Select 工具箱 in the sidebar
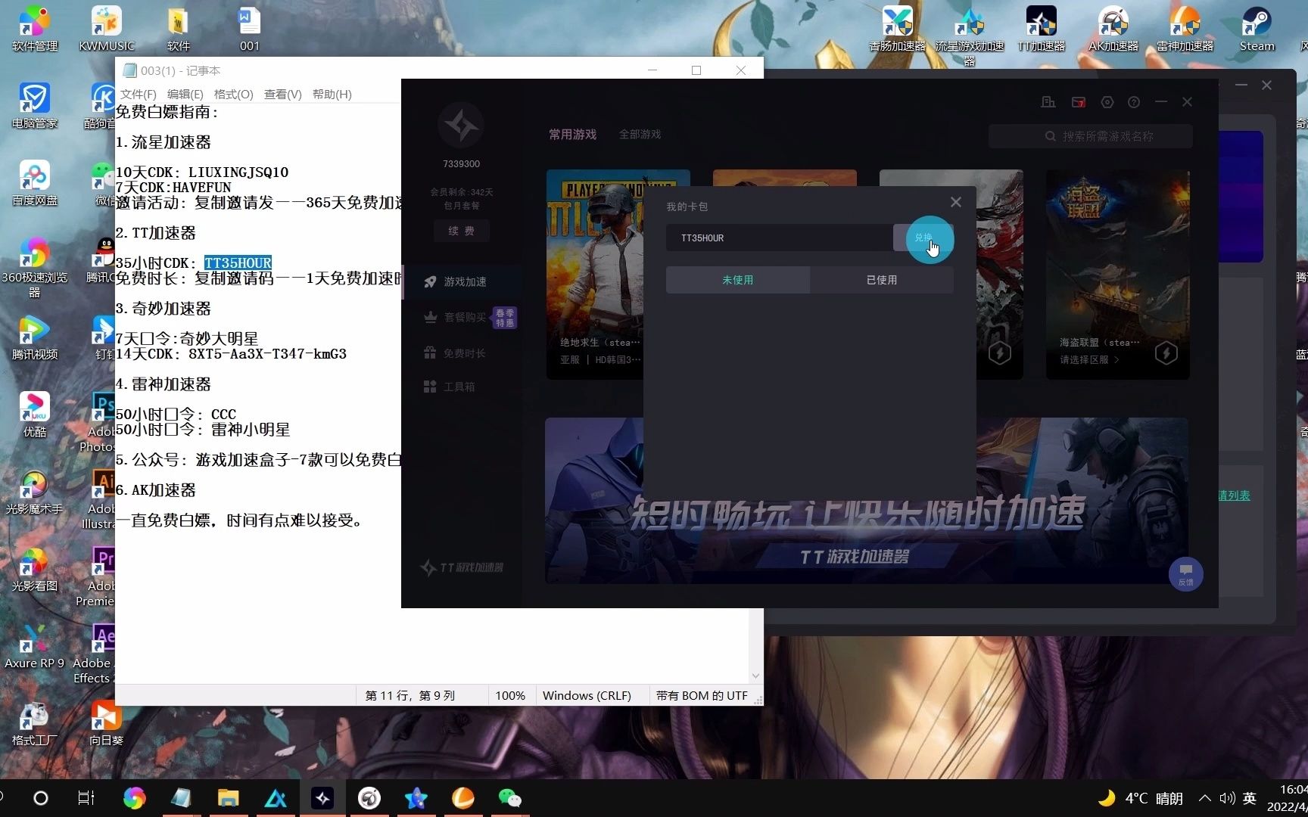Image resolution: width=1308 pixels, height=817 pixels. 463,387
